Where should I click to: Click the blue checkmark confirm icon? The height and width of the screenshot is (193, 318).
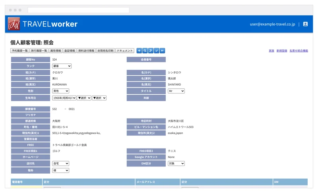(156, 51)
